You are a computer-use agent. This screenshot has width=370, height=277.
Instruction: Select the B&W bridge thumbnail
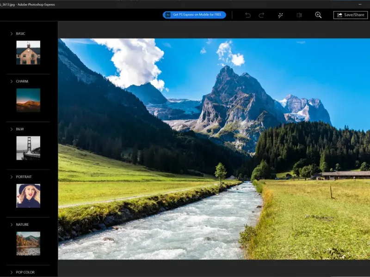[x=28, y=148]
